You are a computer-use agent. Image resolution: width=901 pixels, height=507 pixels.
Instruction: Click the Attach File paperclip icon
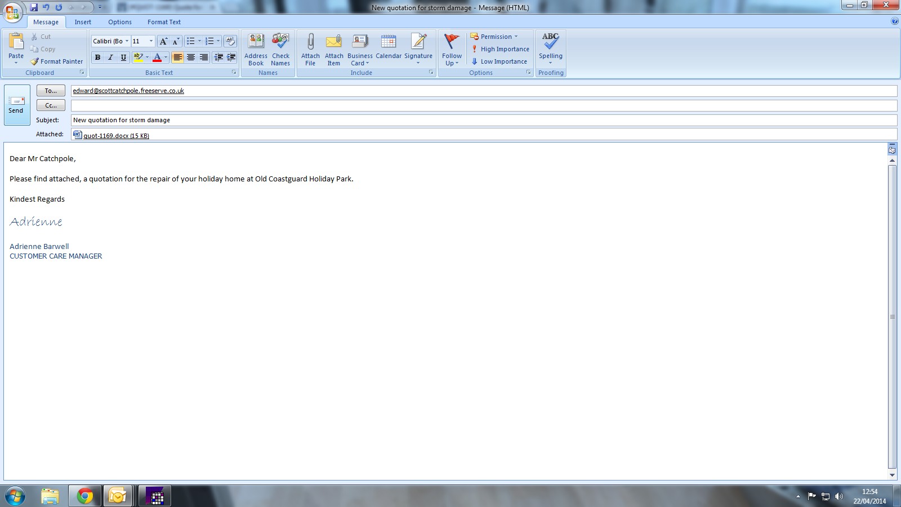310,42
